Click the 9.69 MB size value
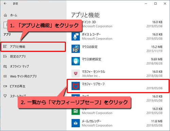The height and width of the screenshot is (131, 170). [157, 59]
